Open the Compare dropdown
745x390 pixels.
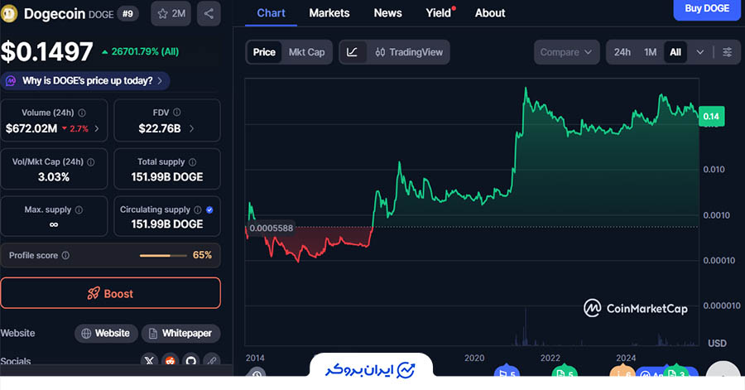(566, 52)
